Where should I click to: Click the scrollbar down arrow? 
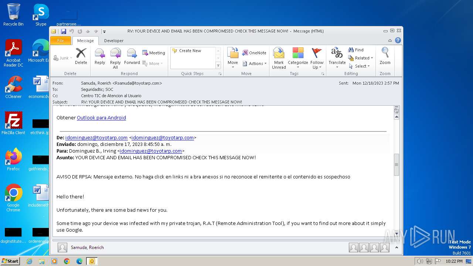(397, 233)
